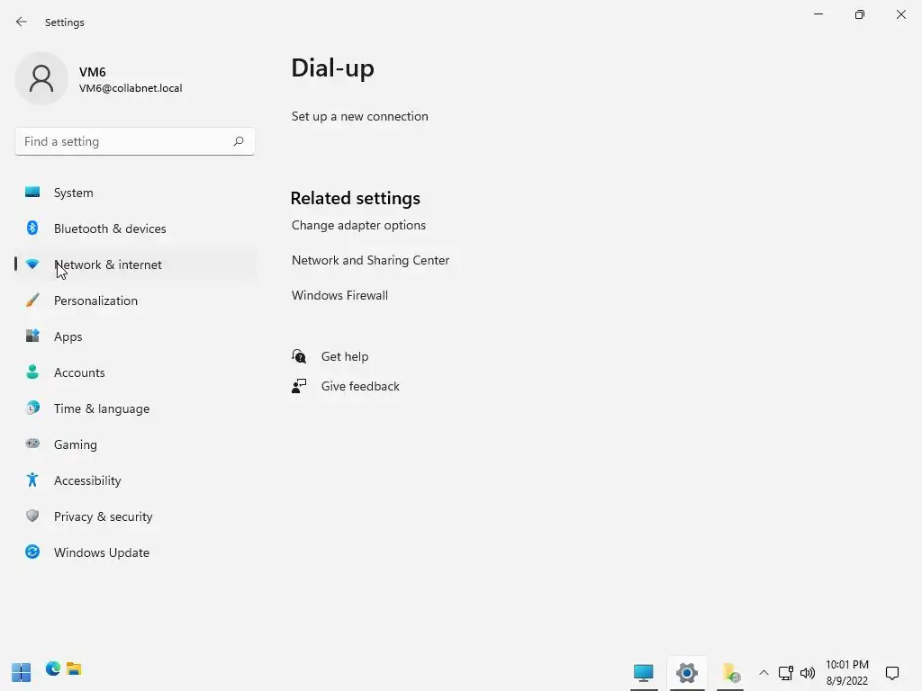Open the Windows Start menu
The image size is (922, 691).
click(22, 672)
